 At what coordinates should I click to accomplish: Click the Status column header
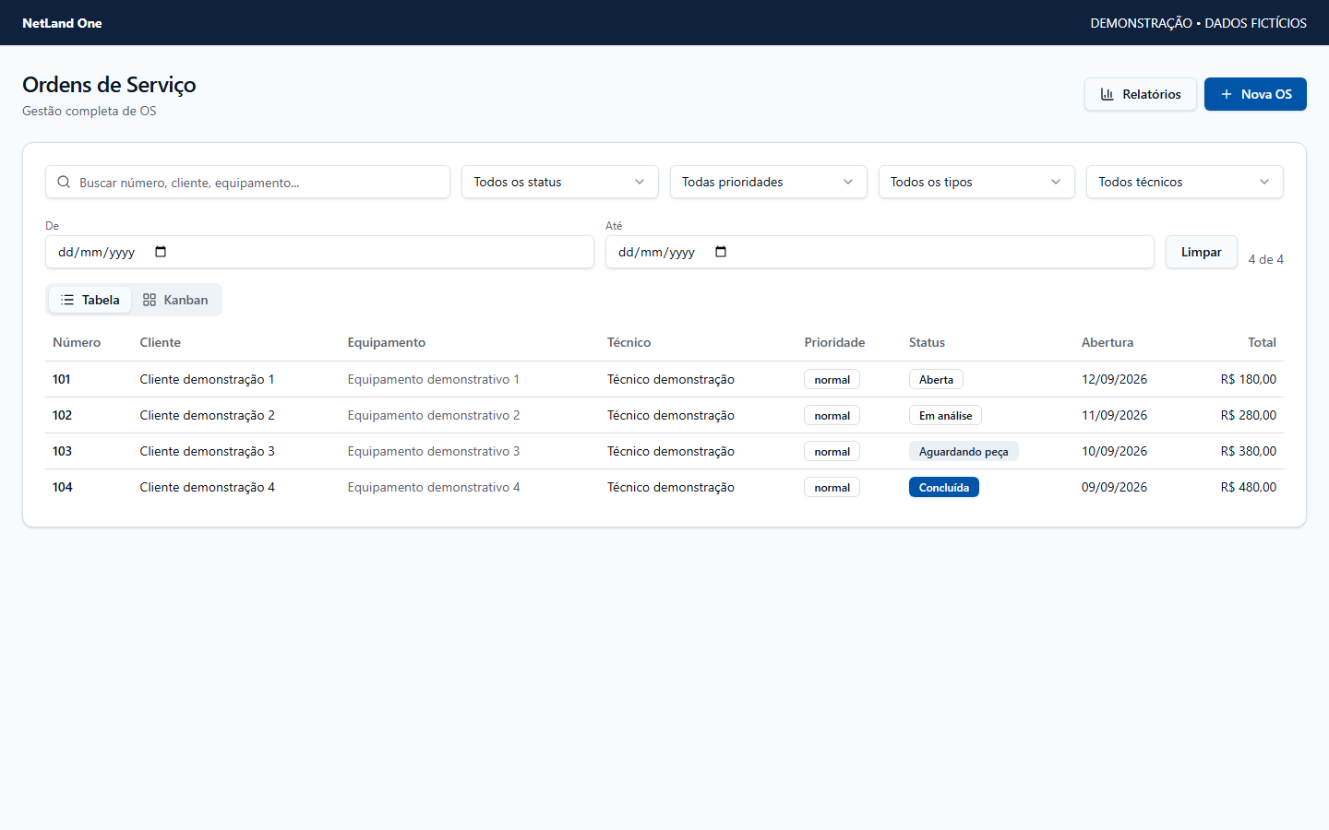point(927,342)
